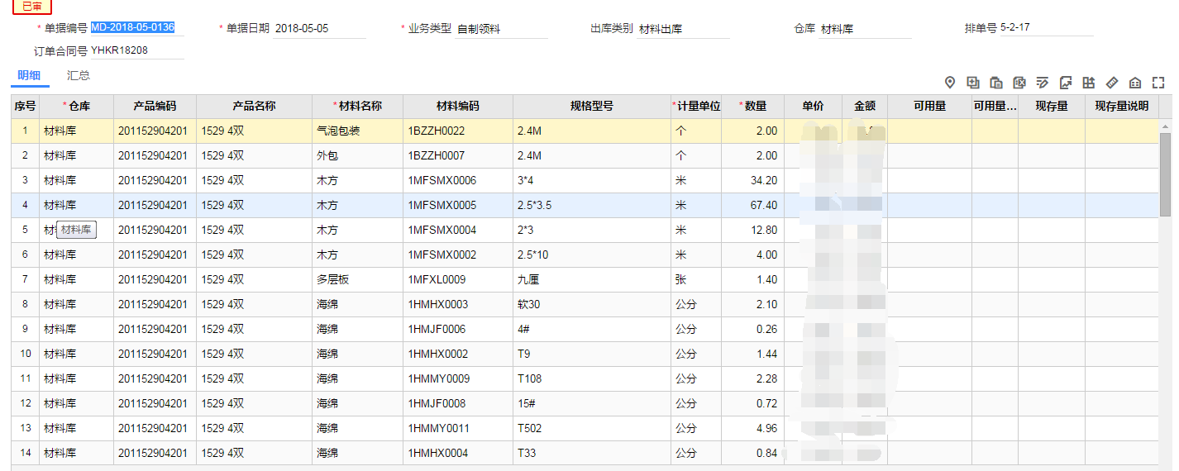Click the 单据日期 field showing 2018-05-05
The width and height of the screenshot is (1179, 471).
pyautogui.click(x=318, y=29)
